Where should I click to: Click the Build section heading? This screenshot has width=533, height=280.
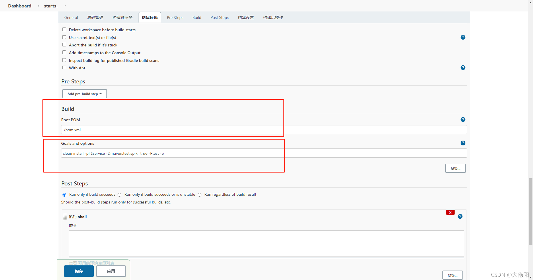click(x=68, y=109)
